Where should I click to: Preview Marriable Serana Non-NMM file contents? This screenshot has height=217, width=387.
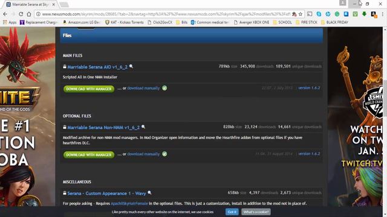click(143, 127)
